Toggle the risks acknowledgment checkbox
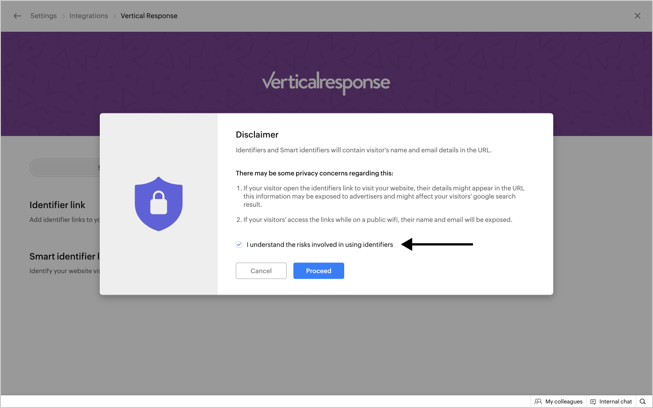Screen dimensions: 653x408 239,244
